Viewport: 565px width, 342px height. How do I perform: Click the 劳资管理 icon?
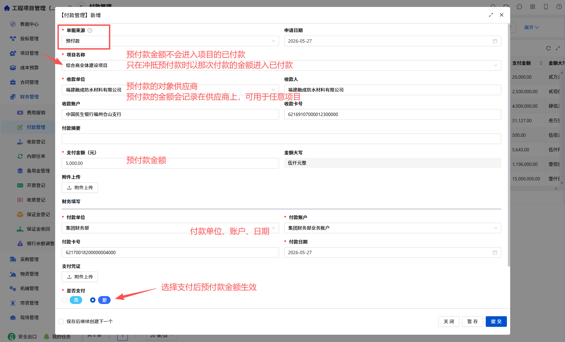coord(13,303)
